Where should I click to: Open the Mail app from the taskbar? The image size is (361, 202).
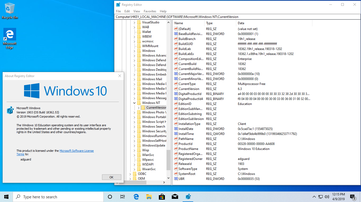175,197
